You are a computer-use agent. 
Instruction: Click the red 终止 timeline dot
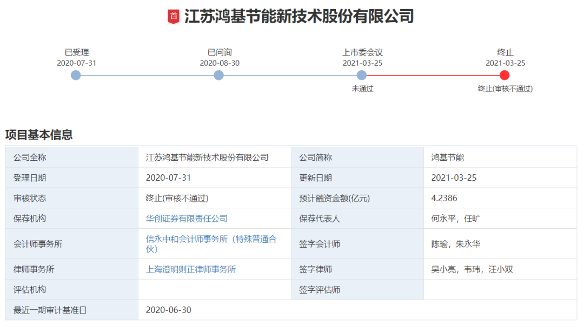click(x=505, y=76)
